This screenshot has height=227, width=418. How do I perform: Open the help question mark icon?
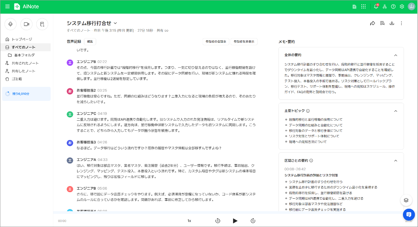pos(393,6)
